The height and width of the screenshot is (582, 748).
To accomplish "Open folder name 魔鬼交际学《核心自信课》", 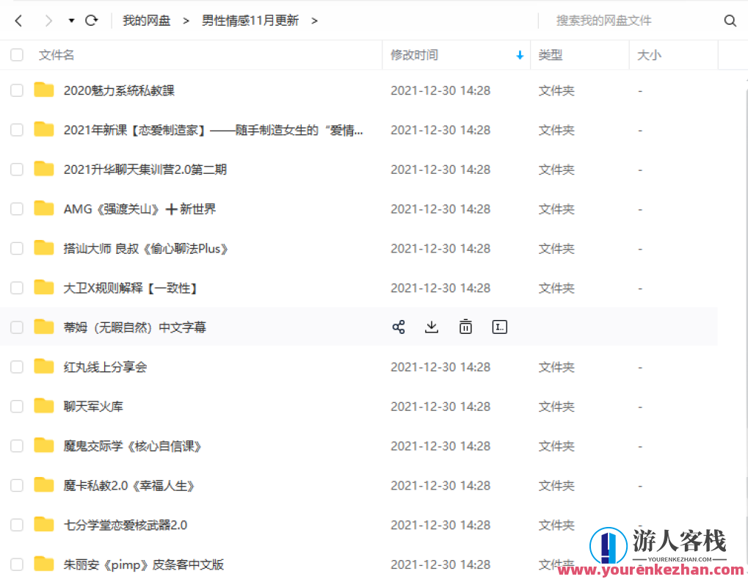I will click(x=133, y=445).
